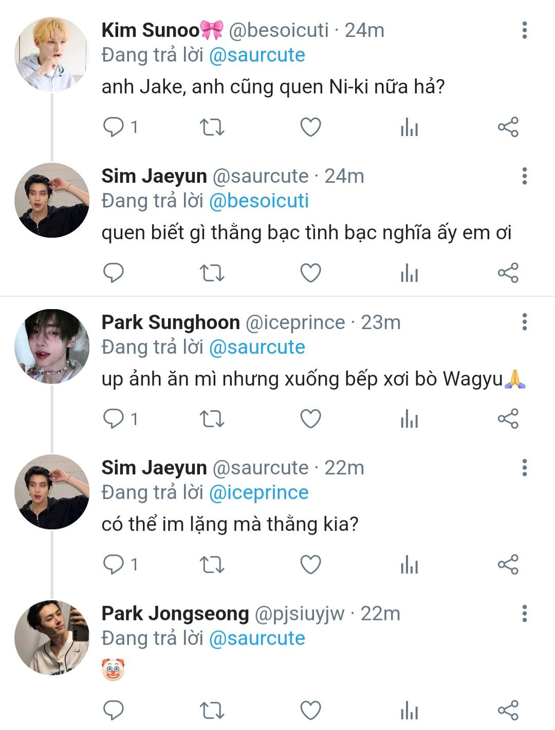Open the @iceprince mention link
The image size is (555, 730).
tap(258, 493)
